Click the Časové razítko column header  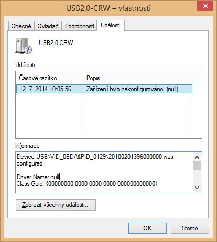click(50, 78)
